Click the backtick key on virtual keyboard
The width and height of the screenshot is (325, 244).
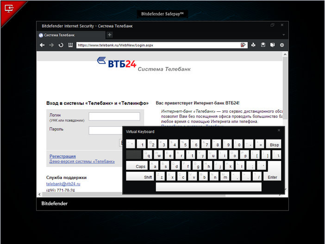click(131, 144)
